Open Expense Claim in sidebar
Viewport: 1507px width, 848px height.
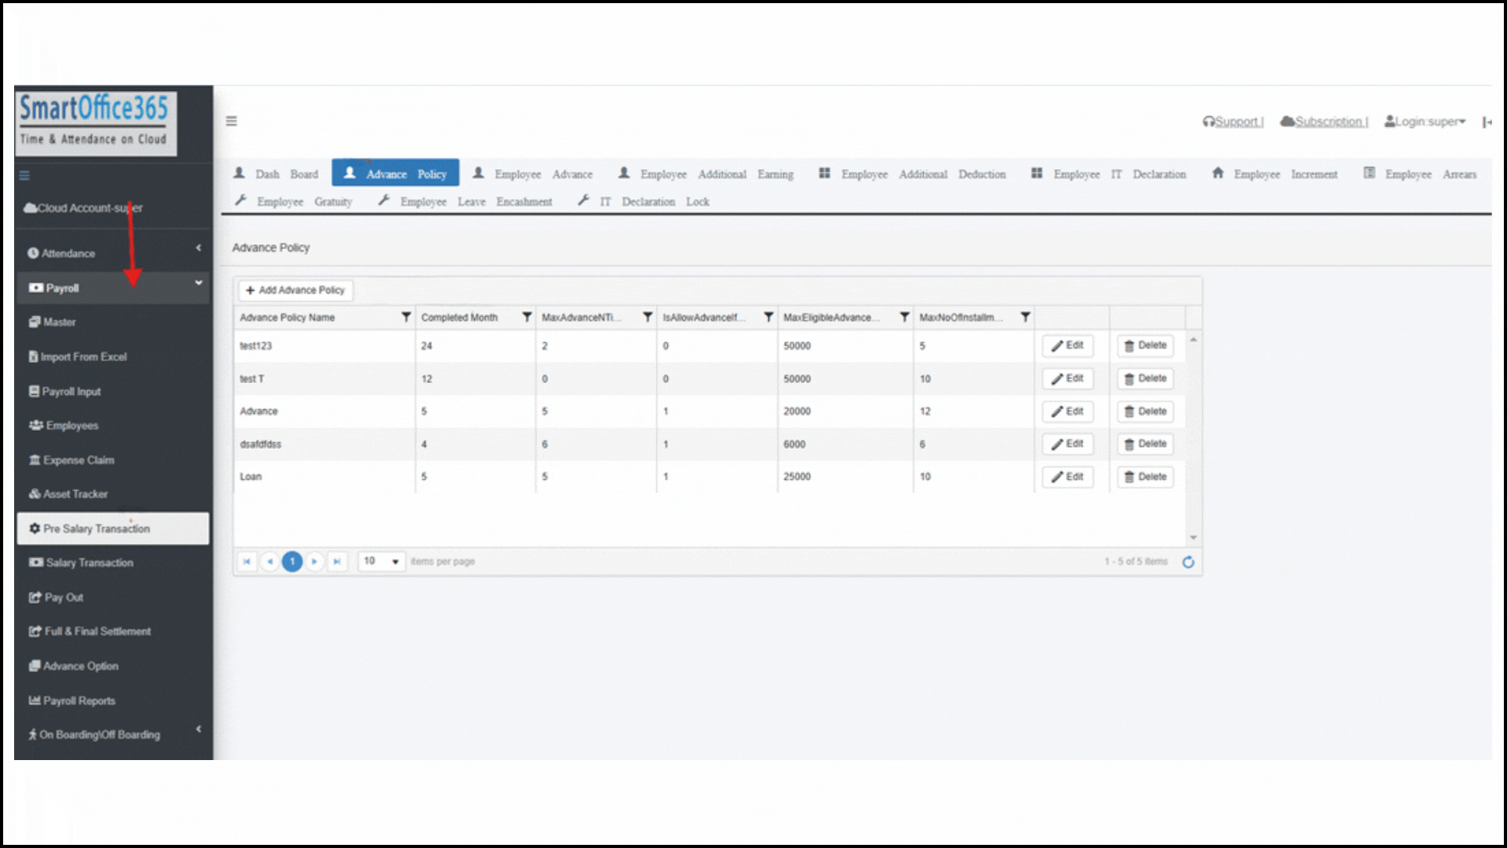click(71, 460)
